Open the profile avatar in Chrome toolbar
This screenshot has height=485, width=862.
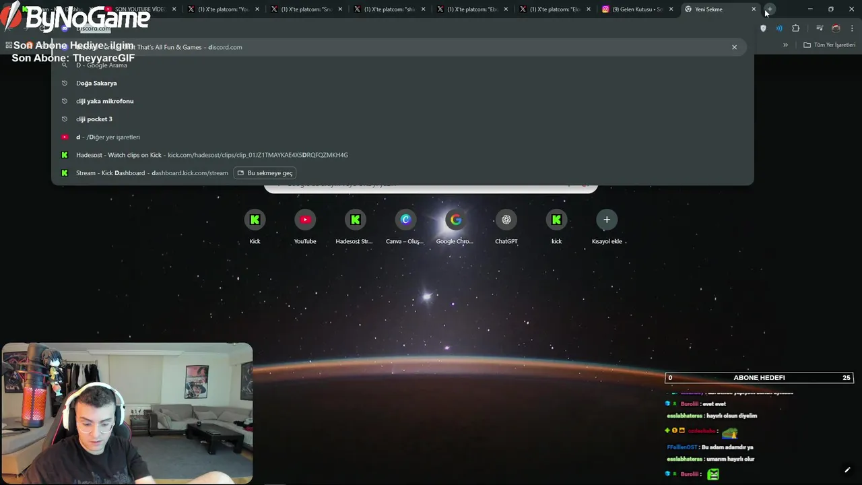[x=836, y=28]
